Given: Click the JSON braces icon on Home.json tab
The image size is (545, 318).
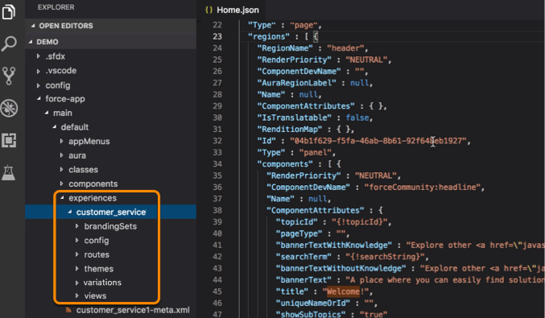Looking at the screenshot, I should [209, 10].
